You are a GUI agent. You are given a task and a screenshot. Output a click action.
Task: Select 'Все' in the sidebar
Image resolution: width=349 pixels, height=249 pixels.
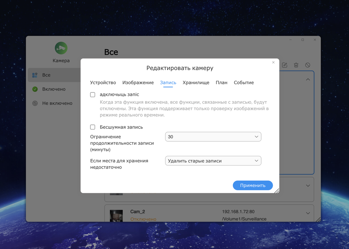46,75
